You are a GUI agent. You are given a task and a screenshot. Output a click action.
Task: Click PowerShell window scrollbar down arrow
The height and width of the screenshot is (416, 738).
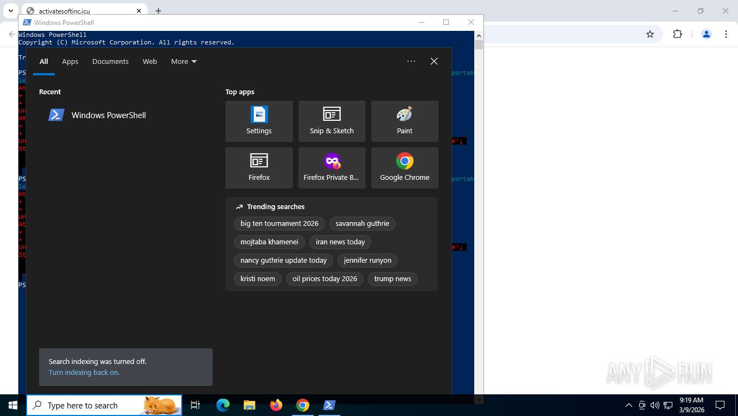tap(479, 400)
